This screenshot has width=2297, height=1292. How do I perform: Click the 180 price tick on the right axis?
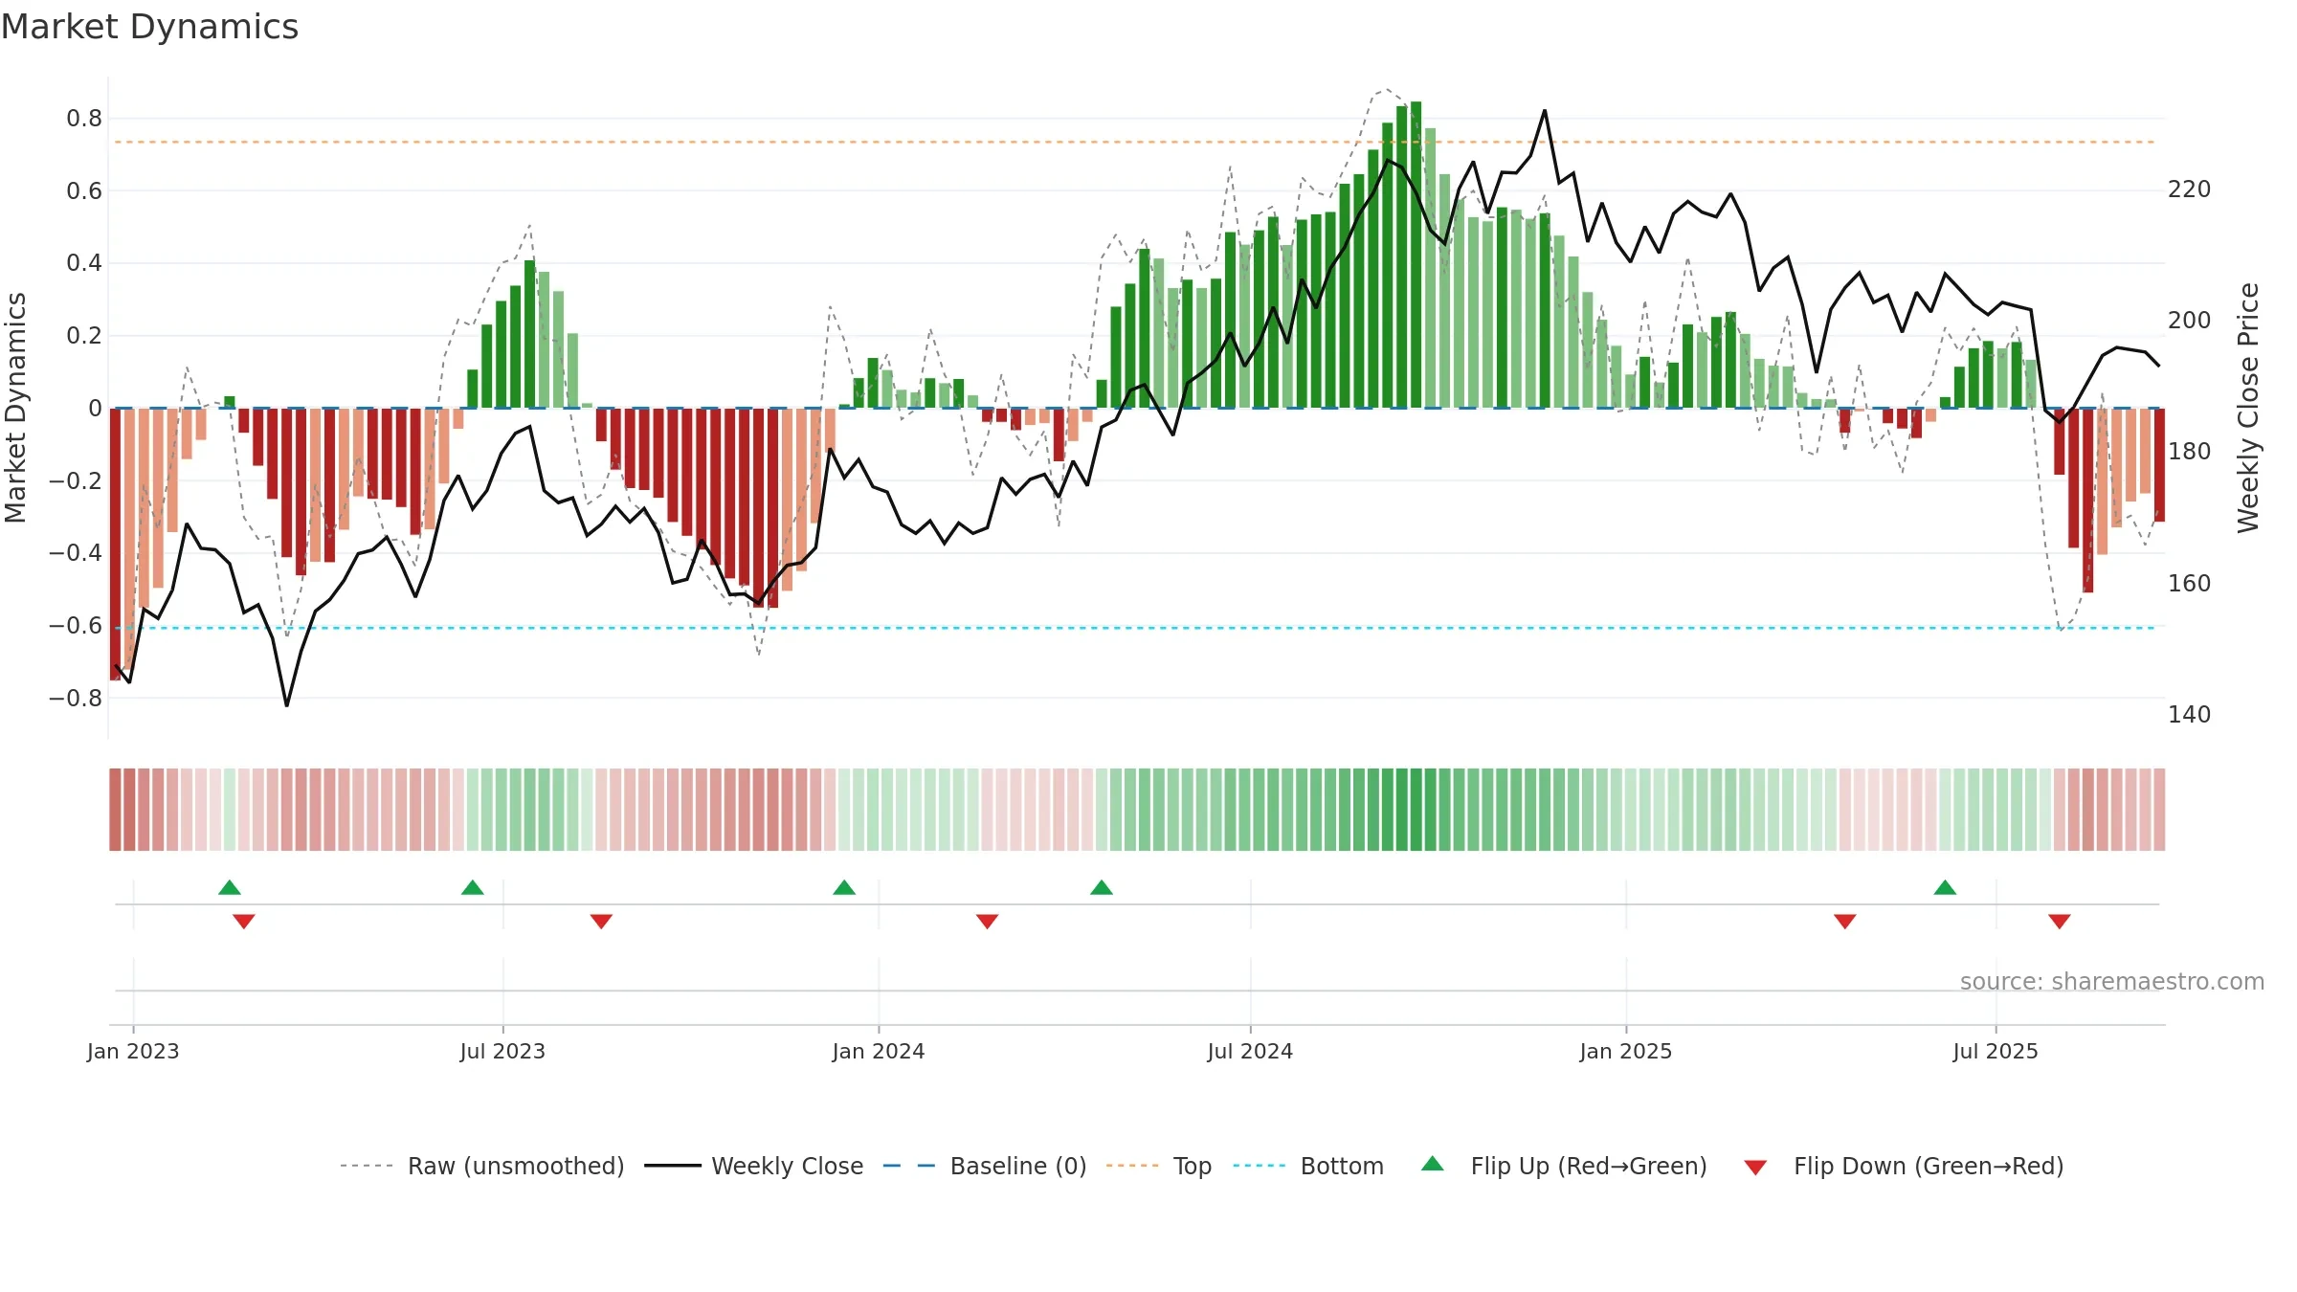(2190, 452)
